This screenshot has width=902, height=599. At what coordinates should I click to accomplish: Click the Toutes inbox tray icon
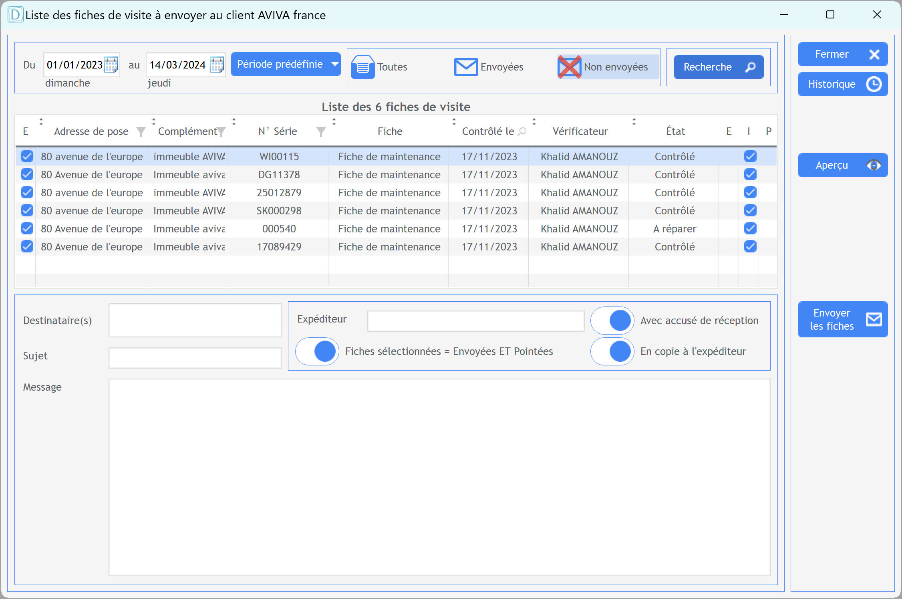pyautogui.click(x=362, y=67)
